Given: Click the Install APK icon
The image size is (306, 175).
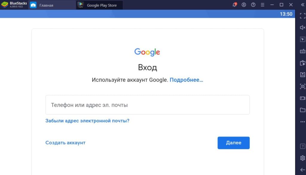Looking at the screenshot, I should [x=302, y=74].
